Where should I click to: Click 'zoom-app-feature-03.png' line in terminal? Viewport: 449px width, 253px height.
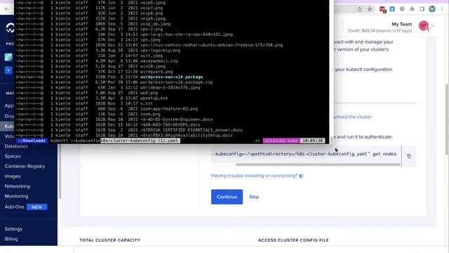coord(169,109)
